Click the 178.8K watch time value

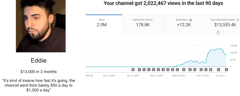click(x=143, y=25)
